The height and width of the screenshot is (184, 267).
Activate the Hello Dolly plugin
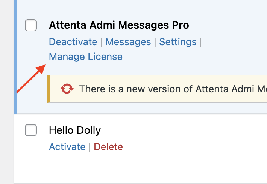pyautogui.click(x=67, y=147)
